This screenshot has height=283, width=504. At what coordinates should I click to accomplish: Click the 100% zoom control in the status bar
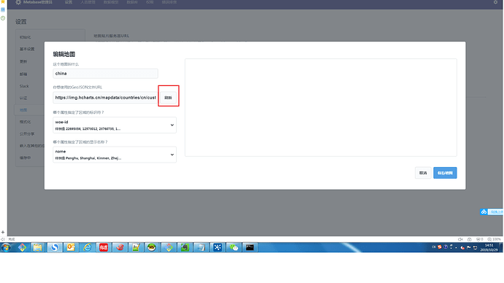(495, 239)
